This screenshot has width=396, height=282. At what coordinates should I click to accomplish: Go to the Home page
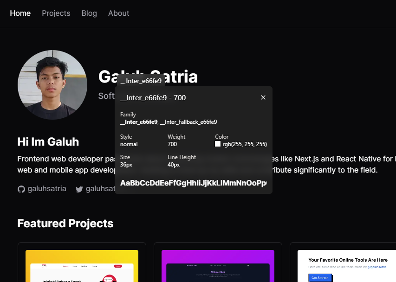point(20,13)
